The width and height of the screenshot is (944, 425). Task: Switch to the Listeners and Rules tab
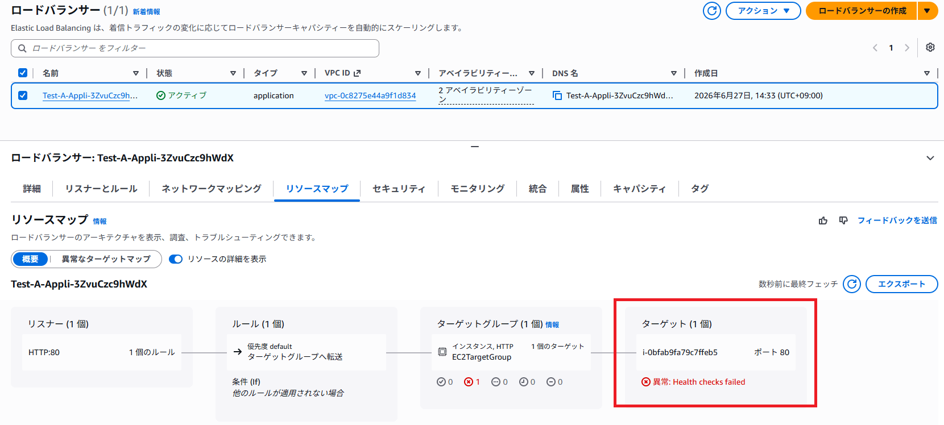point(101,189)
